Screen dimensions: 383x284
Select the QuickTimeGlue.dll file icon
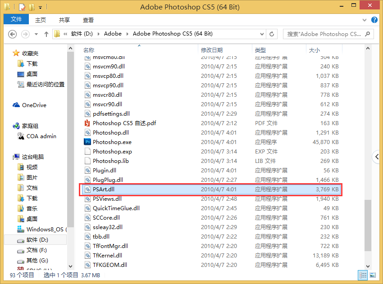87,208
